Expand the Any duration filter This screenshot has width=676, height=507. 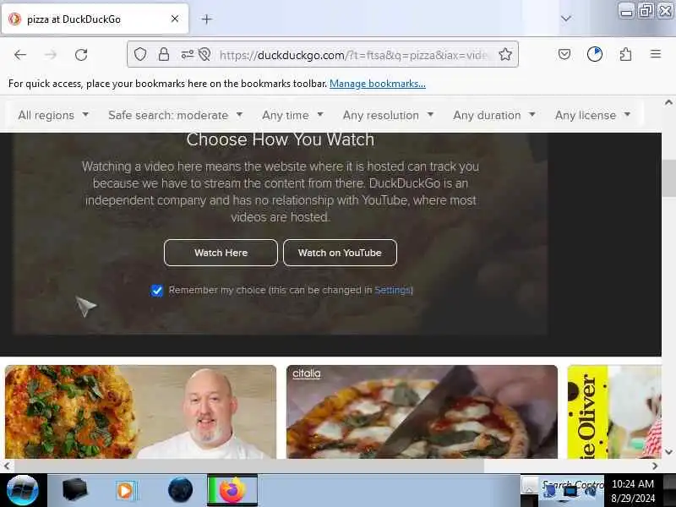pyautogui.click(x=494, y=115)
